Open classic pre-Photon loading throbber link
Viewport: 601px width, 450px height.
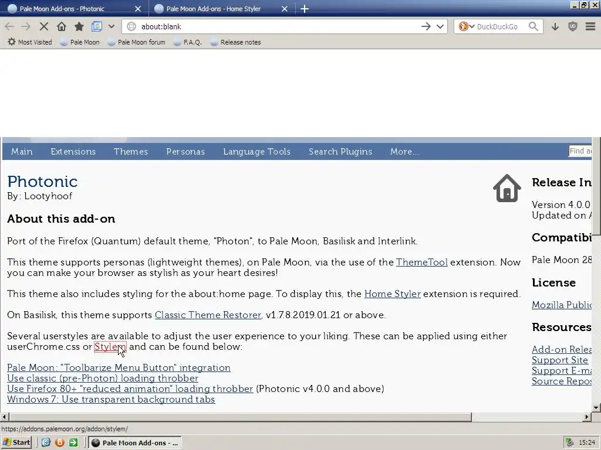[x=103, y=379]
